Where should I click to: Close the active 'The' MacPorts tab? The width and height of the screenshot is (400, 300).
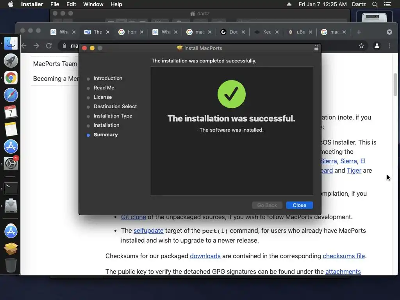pyautogui.click(x=108, y=32)
